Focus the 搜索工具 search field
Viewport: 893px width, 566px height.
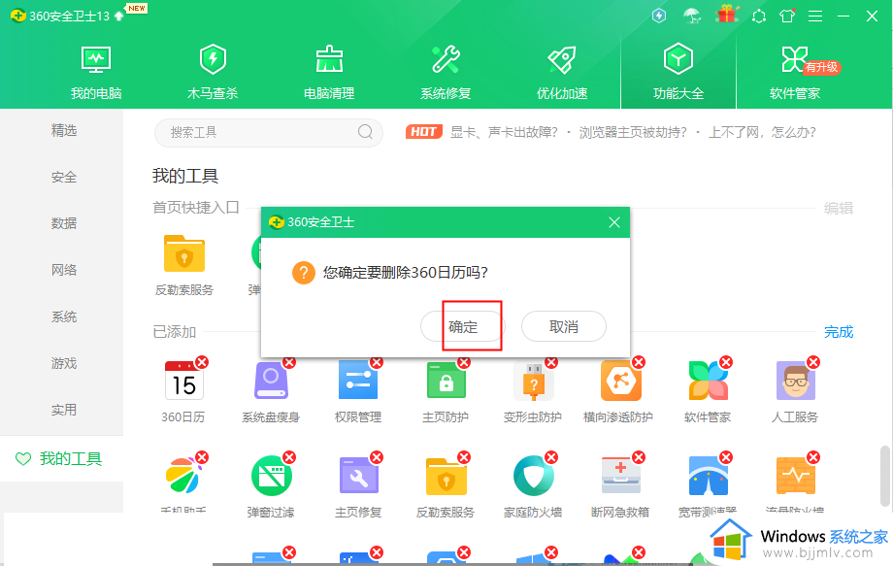point(268,133)
